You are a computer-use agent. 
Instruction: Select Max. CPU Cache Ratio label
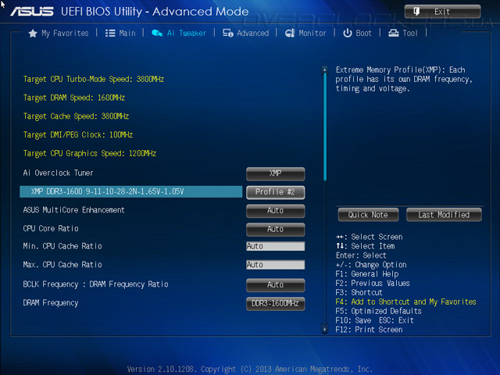(x=62, y=265)
